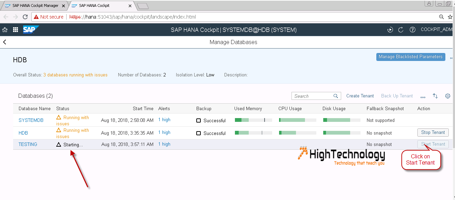Click the Start Time column header
Image resolution: width=455 pixels, height=200 pixels.
tap(143, 108)
